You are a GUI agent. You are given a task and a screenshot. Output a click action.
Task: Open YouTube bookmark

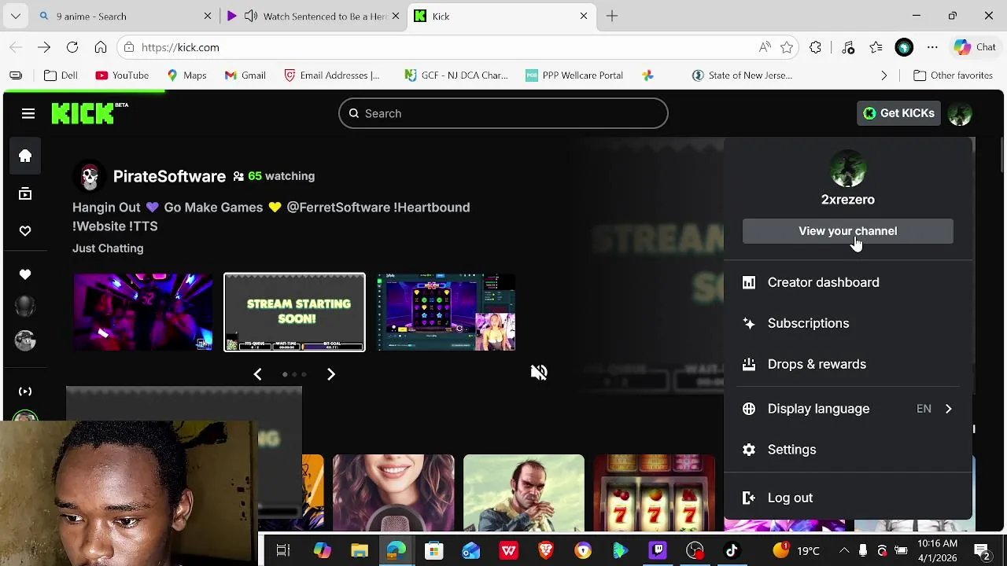pyautogui.click(x=122, y=75)
